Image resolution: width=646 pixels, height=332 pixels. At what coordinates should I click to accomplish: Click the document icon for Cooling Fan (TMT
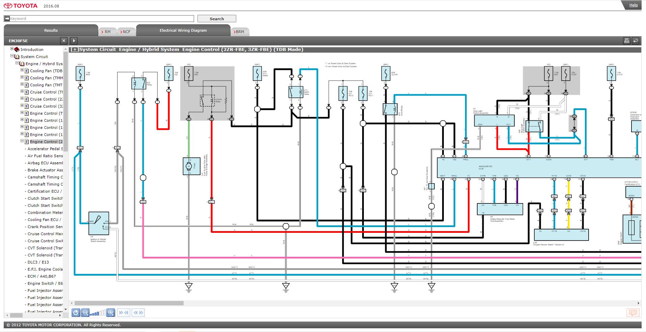coord(27,85)
